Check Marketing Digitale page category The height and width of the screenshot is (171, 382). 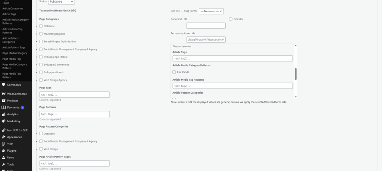[x=41, y=34]
